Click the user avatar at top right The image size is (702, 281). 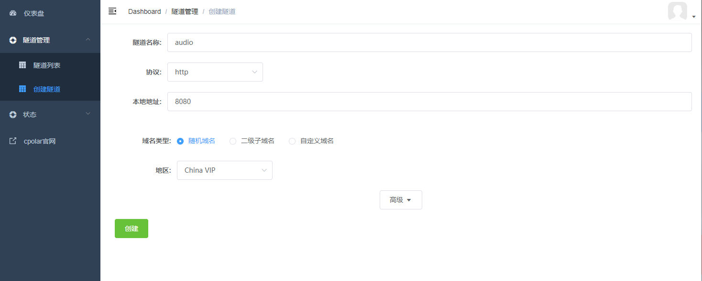click(677, 11)
